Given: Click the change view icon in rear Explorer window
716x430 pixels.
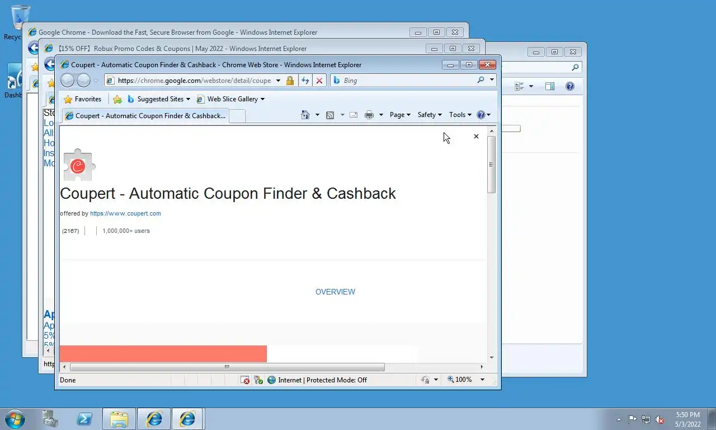Looking at the screenshot, I should coord(519,86).
